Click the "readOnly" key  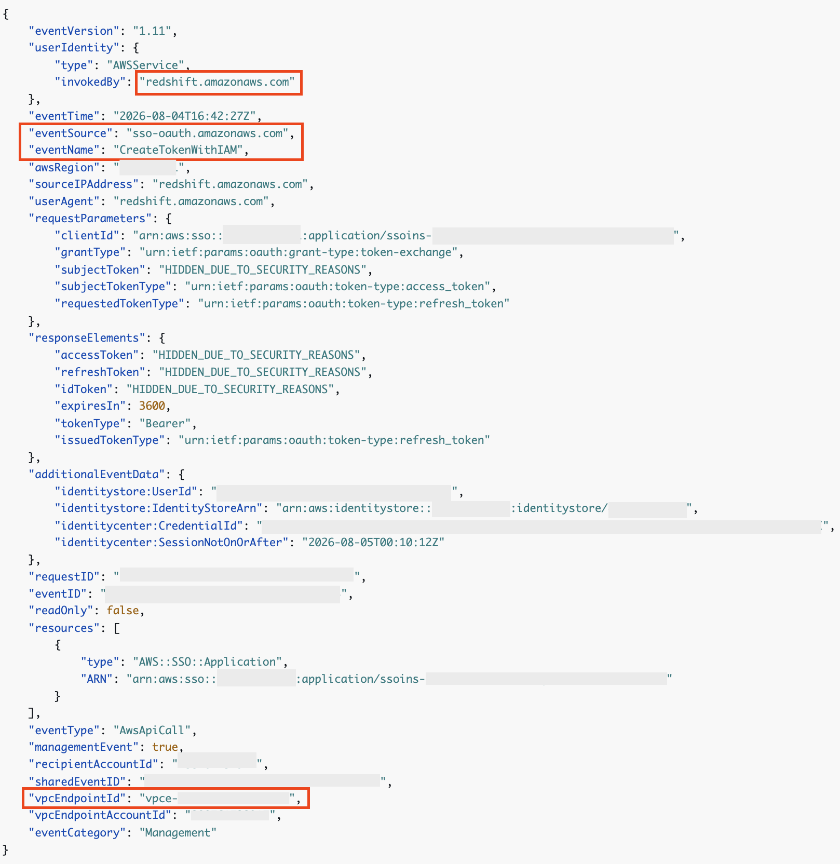pyautogui.click(x=61, y=611)
